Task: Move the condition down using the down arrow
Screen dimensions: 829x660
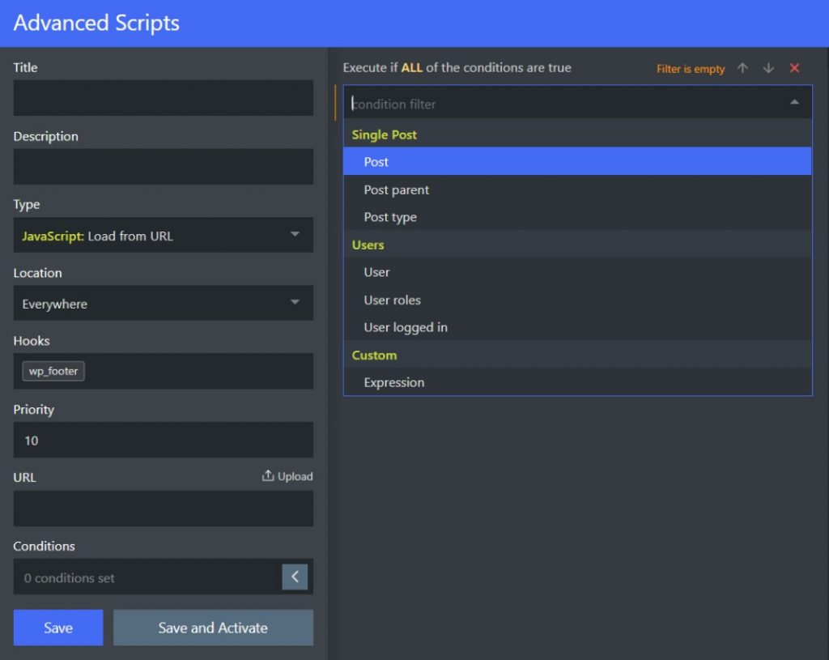Action: tap(767, 68)
